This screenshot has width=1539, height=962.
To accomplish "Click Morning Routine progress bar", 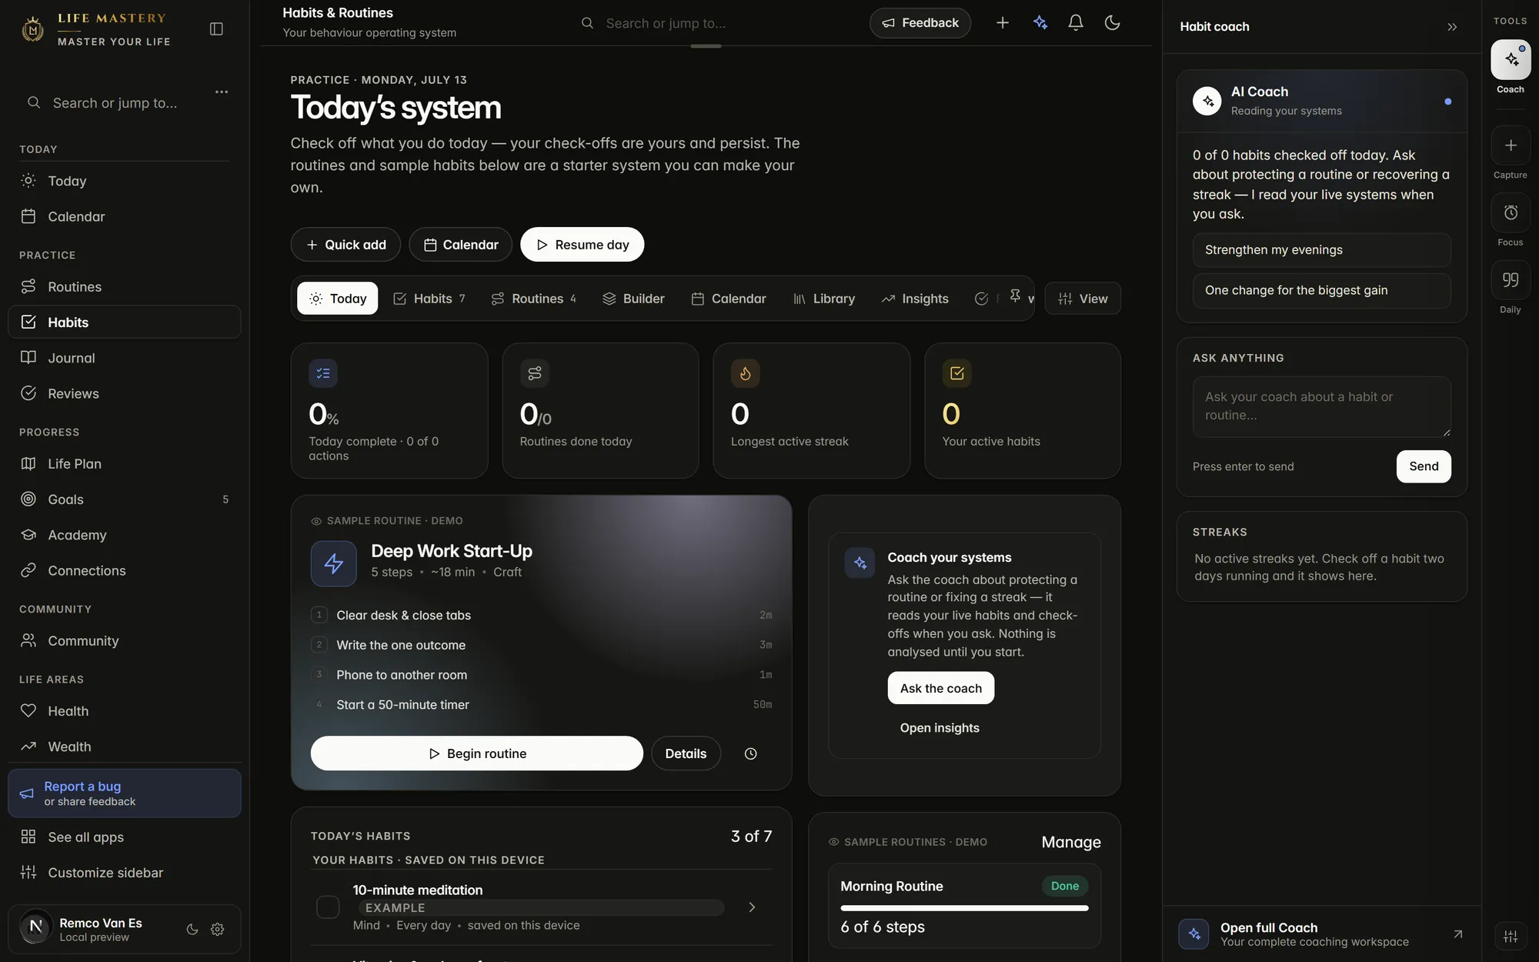I will pos(964,908).
